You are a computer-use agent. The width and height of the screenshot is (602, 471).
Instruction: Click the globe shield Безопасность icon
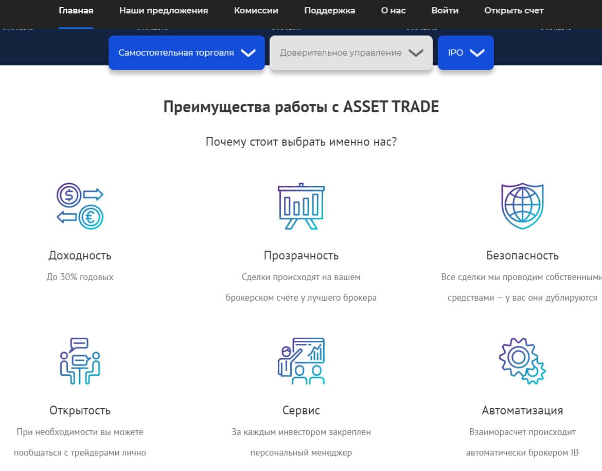(522, 206)
